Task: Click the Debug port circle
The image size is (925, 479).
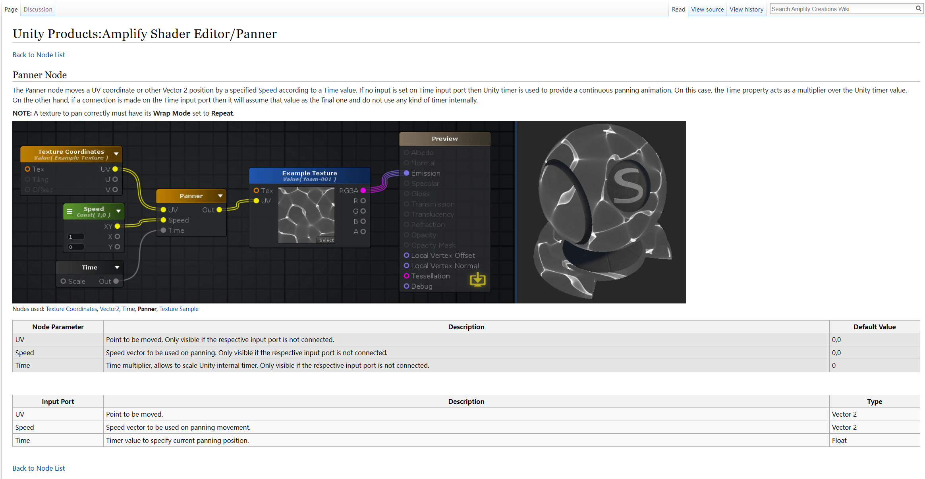Action: coord(406,286)
